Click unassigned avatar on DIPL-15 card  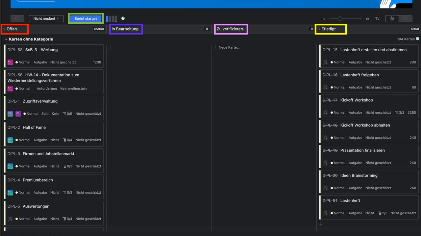(325, 62)
